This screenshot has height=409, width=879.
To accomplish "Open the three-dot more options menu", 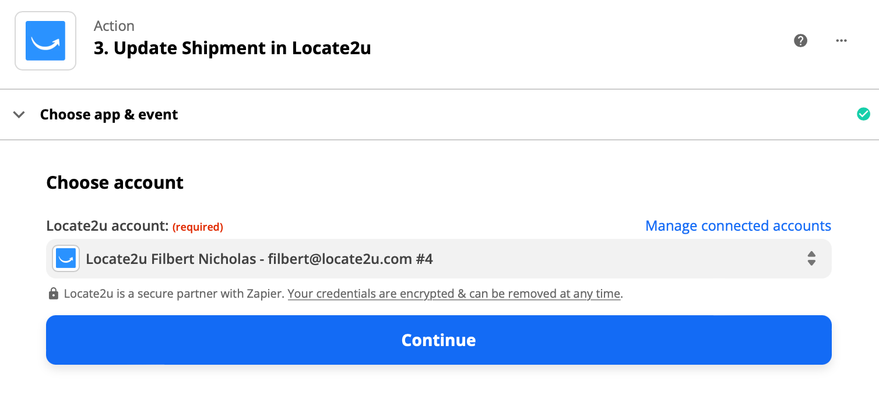I will [841, 41].
